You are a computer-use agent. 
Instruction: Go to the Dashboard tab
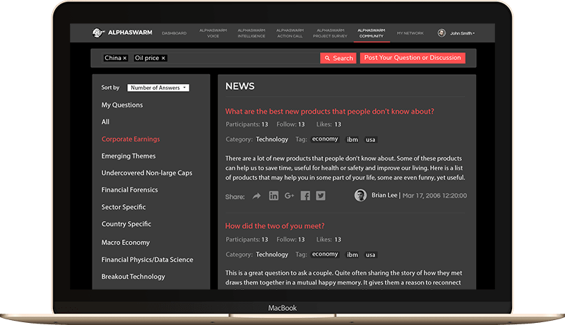coord(174,33)
